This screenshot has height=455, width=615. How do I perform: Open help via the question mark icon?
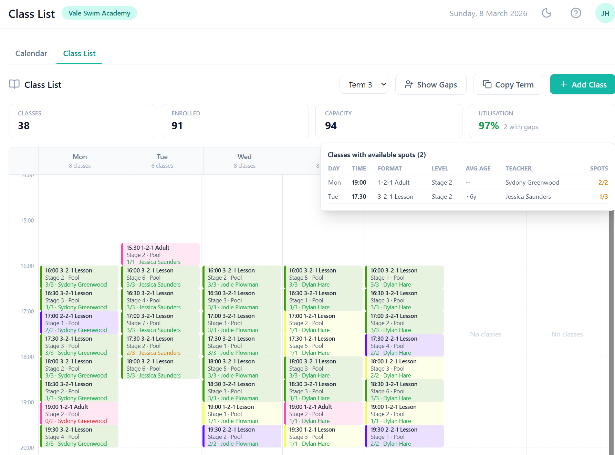(x=575, y=13)
